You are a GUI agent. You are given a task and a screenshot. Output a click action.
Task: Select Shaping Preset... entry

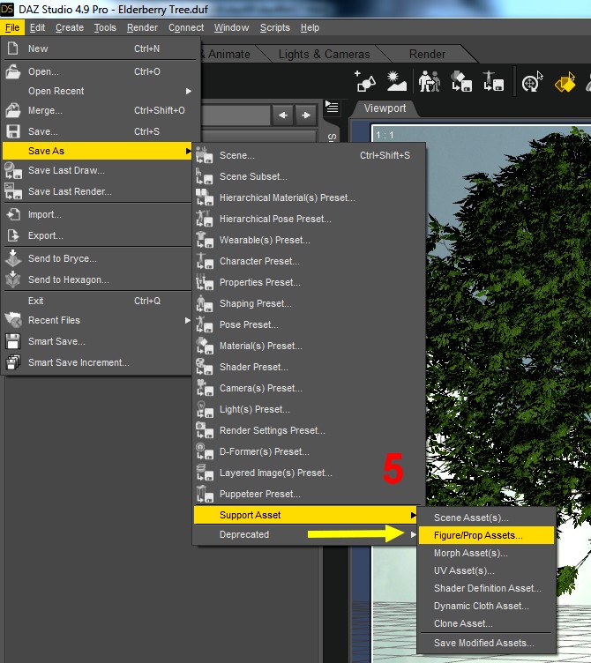click(x=308, y=303)
